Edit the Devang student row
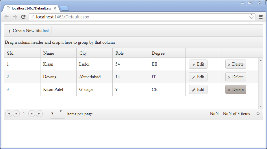This screenshot has height=149, width=267. (198, 77)
